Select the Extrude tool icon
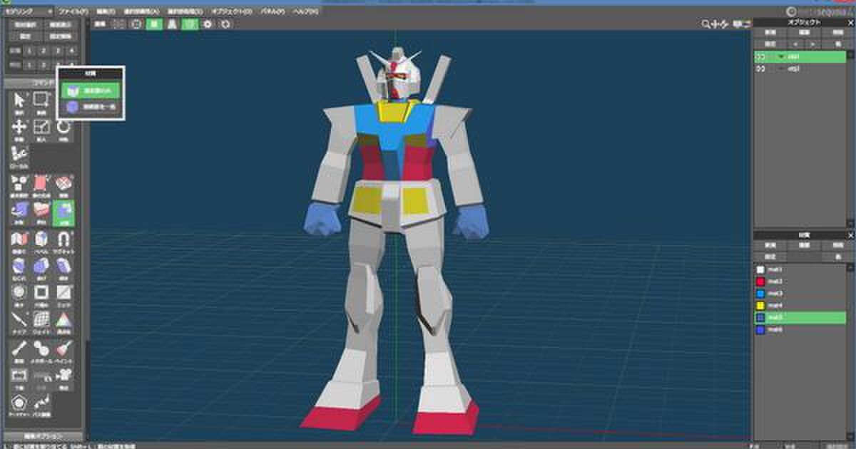Screen dimensions: 856x449 click(19, 212)
